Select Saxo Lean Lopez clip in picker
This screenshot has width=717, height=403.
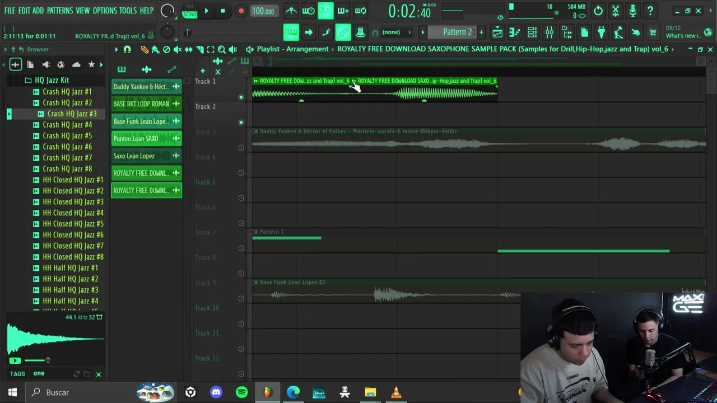point(146,156)
